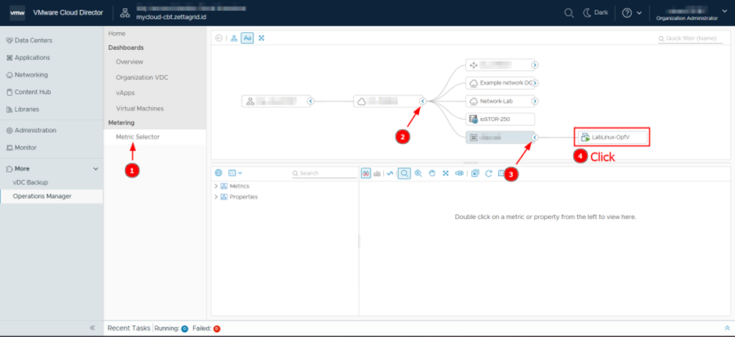735x337 pixels.
Task: Focus the metrics Search field
Action: tap(324, 173)
